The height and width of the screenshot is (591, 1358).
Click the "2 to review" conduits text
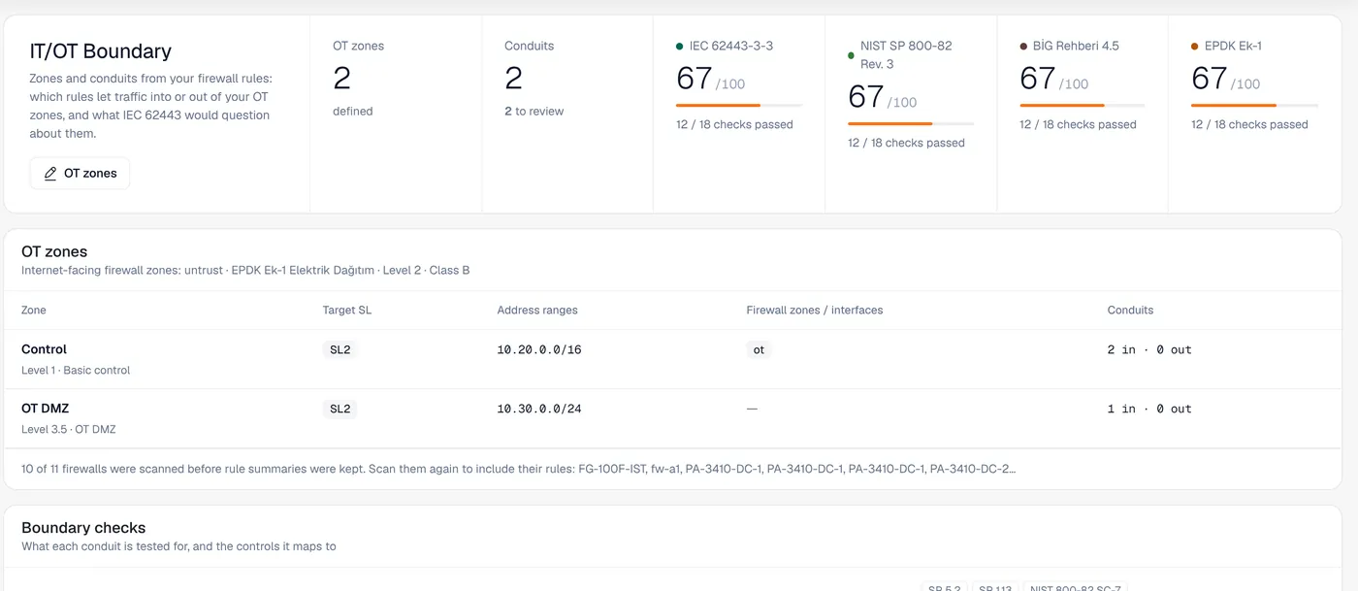click(x=533, y=112)
